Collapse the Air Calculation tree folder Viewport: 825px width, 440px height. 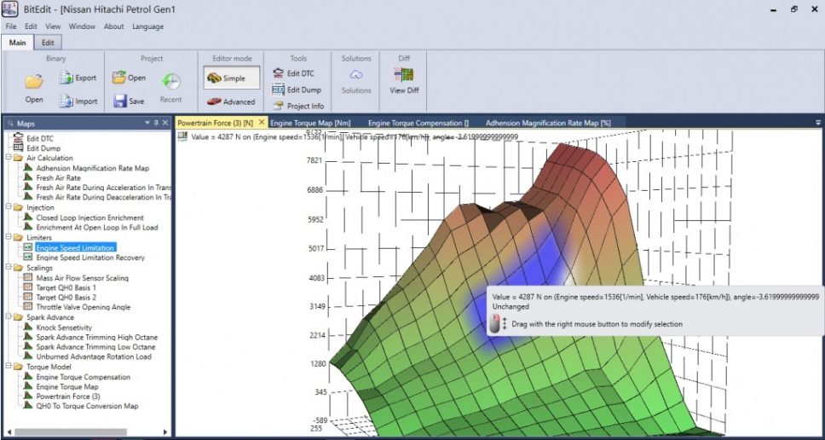[9, 158]
